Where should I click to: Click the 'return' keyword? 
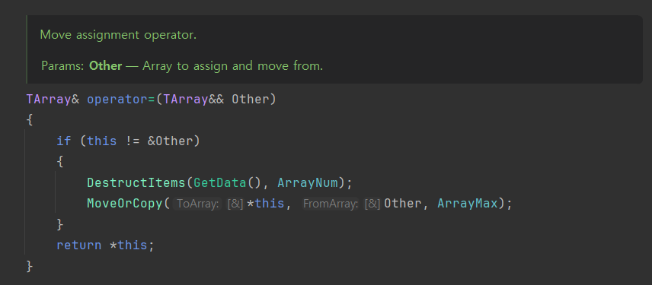point(79,245)
